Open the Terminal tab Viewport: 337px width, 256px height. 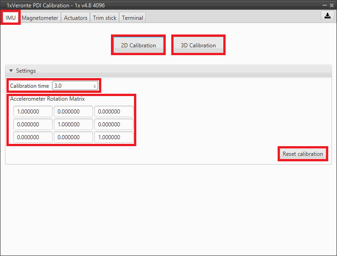133,18
